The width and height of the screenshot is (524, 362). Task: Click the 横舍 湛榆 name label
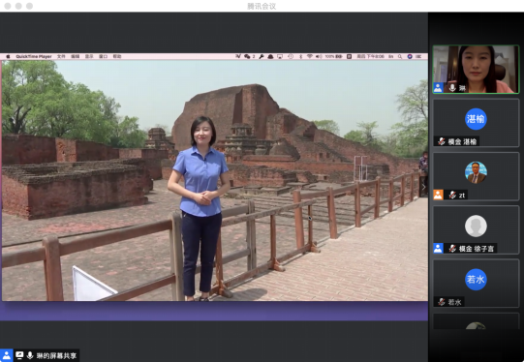click(x=463, y=141)
